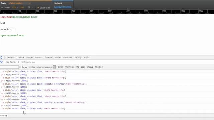Click console output with opacity 0.901721

[44, 84]
